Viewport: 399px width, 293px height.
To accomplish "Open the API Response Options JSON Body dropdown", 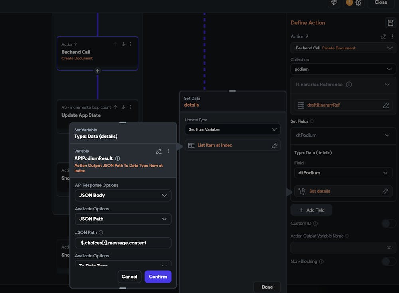I will (123, 196).
